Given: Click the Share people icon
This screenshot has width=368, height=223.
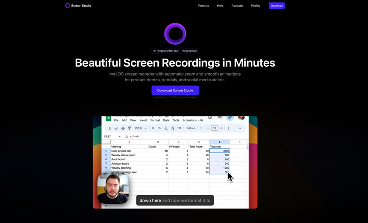Looking at the screenshot, I should click(230, 118).
